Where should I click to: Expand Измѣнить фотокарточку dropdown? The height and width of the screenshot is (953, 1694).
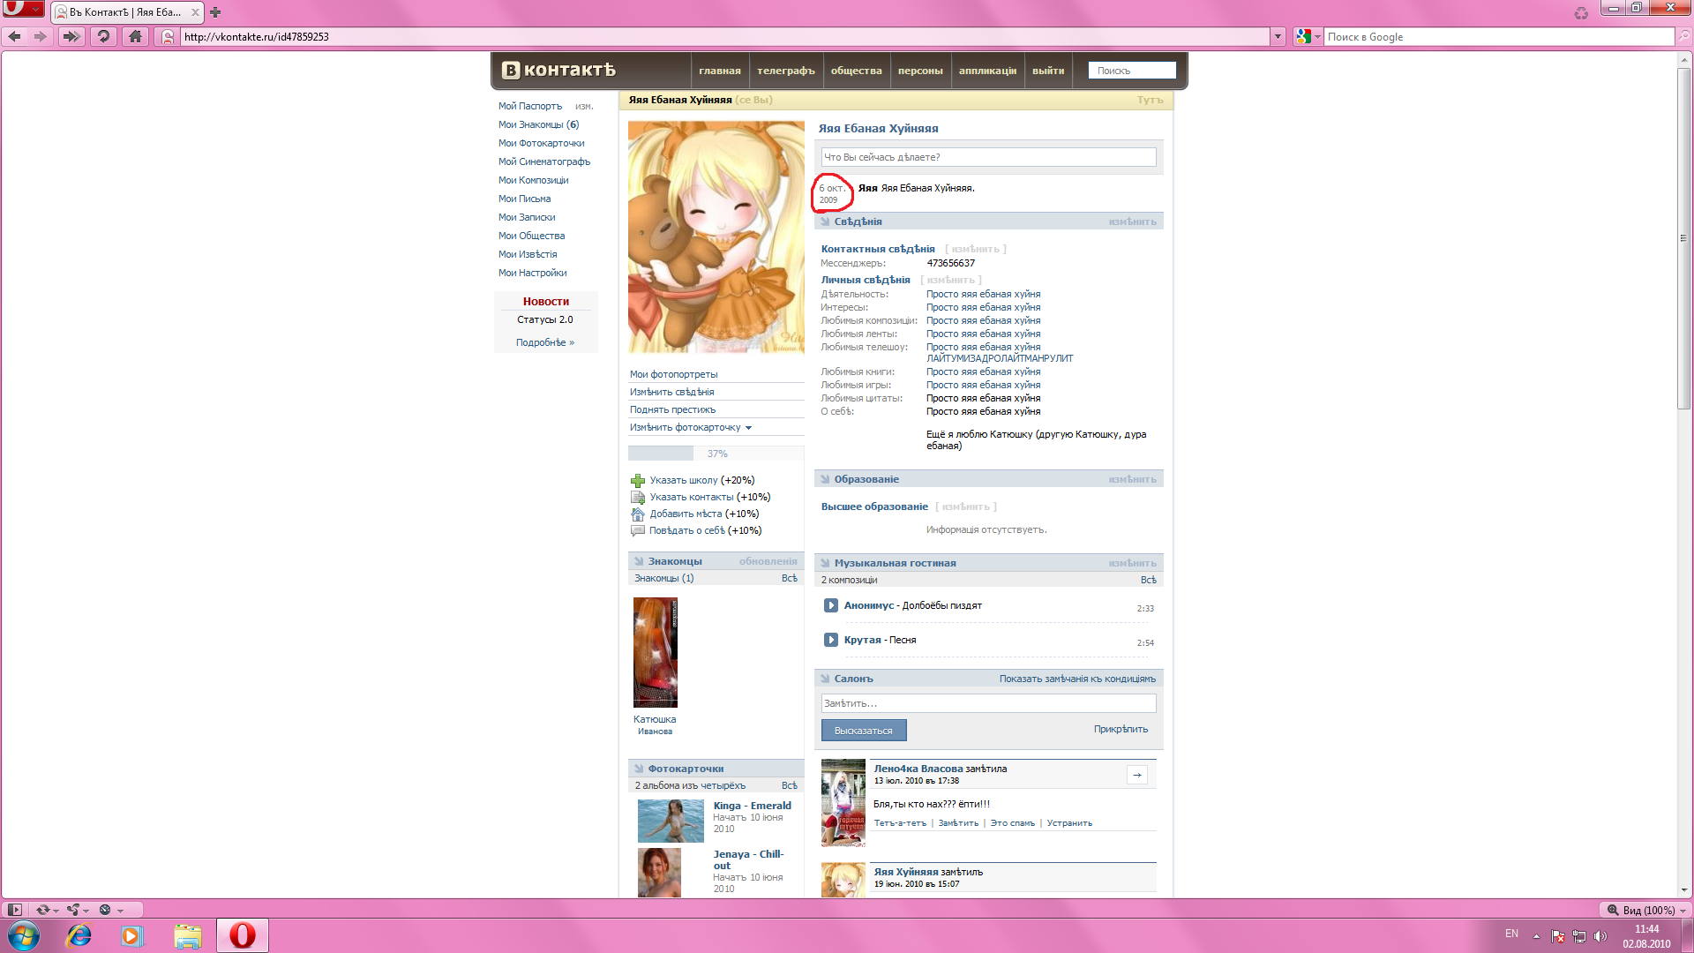click(691, 427)
